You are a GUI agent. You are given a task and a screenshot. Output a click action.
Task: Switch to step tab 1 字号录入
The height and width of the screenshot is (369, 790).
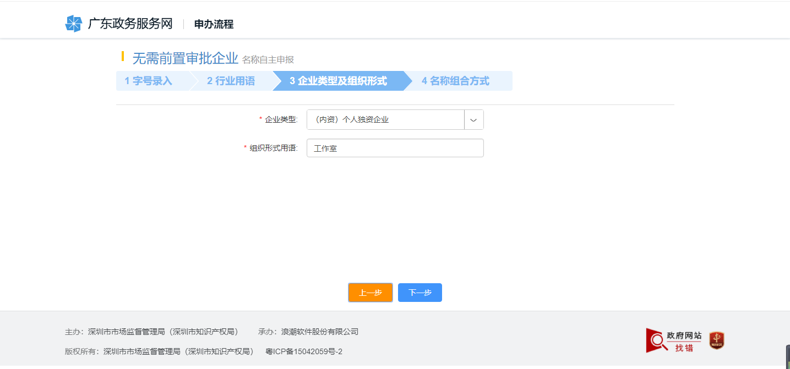[148, 81]
